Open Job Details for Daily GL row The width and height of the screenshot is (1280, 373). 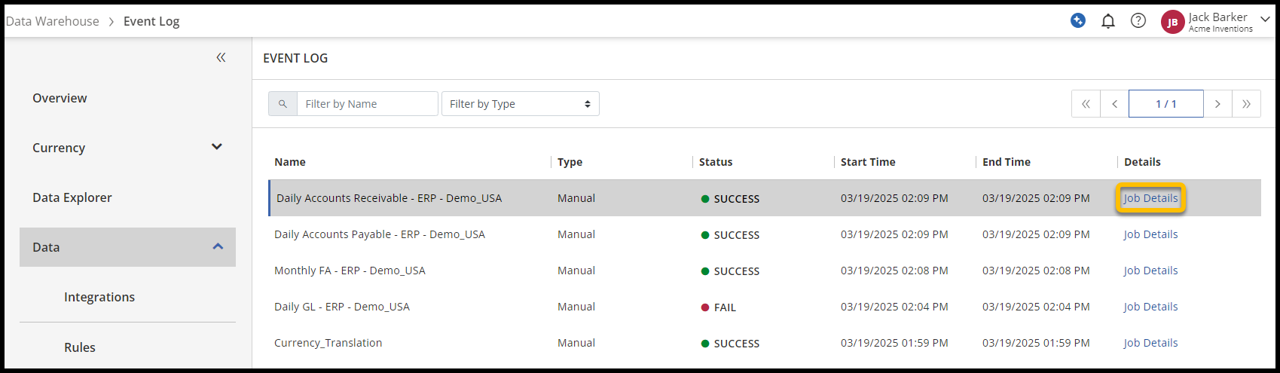[x=1150, y=307]
